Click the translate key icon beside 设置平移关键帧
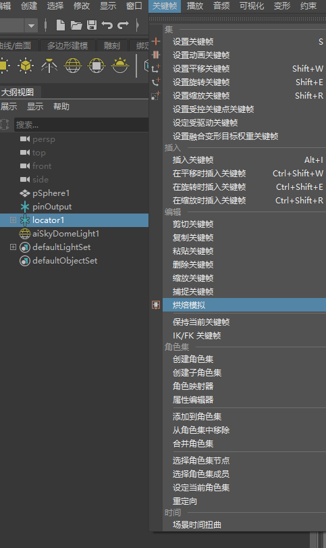 [x=156, y=68]
